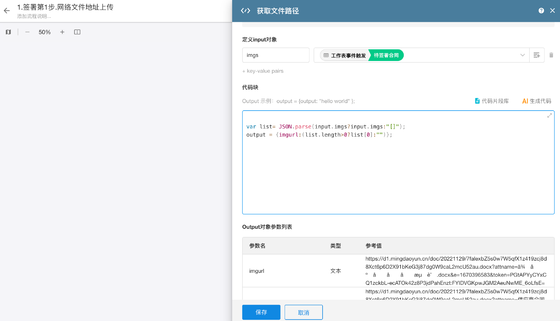This screenshot has height=321, width=560.
Task: Zoom in the workflow canvas
Action: pos(62,32)
